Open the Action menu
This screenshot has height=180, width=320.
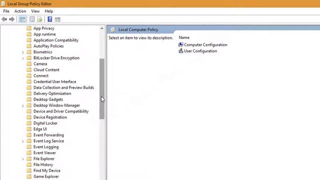[20, 11]
